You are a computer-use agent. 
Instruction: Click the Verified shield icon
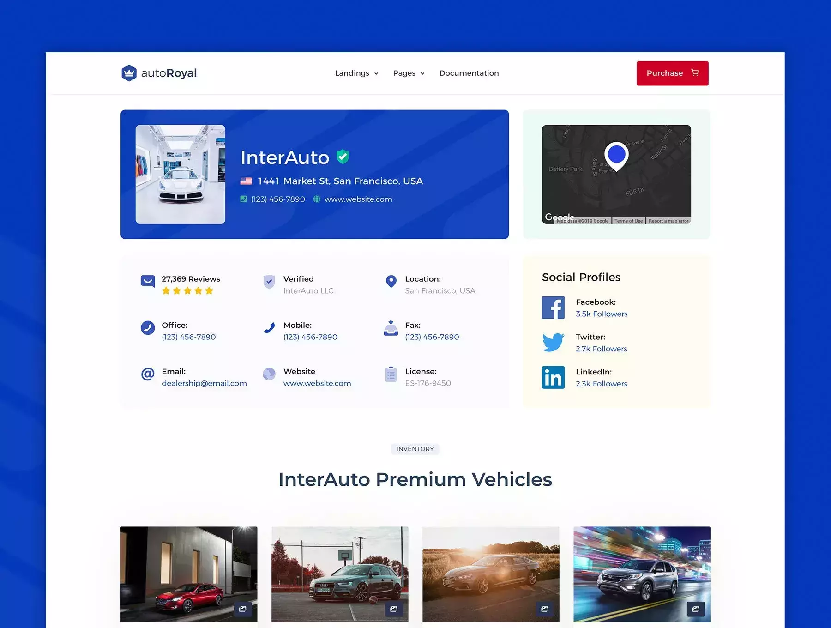point(269,281)
